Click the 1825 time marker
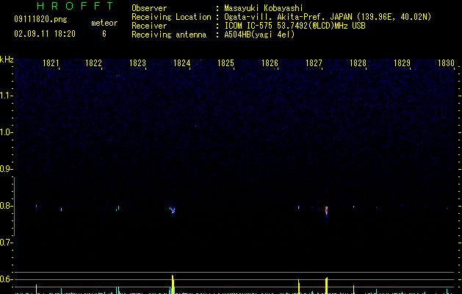 [x=226, y=63]
